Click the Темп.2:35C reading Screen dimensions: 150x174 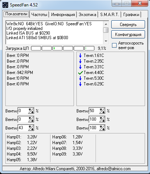(x=94, y=61)
